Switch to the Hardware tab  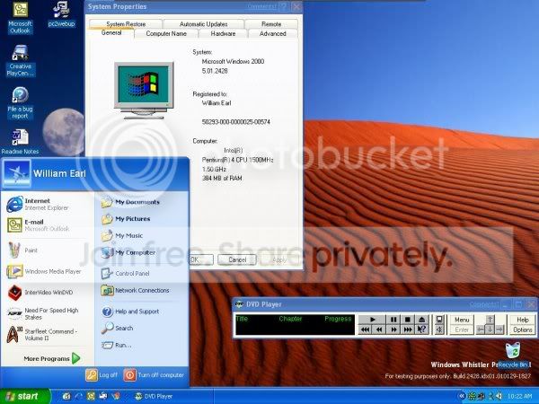point(223,33)
